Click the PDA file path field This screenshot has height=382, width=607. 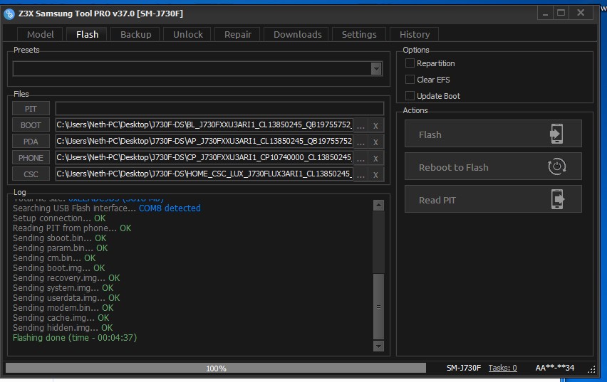pyautogui.click(x=204, y=141)
